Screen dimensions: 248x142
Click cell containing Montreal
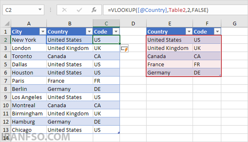point(29,105)
